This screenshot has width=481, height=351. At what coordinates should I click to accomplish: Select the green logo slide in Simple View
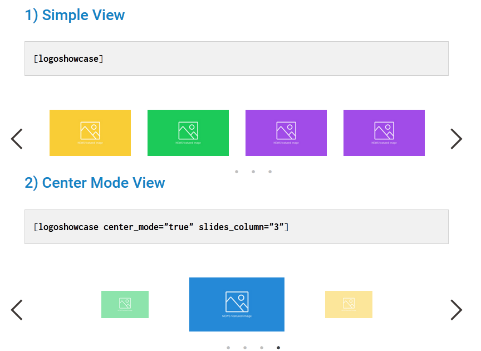coord(188,133)
